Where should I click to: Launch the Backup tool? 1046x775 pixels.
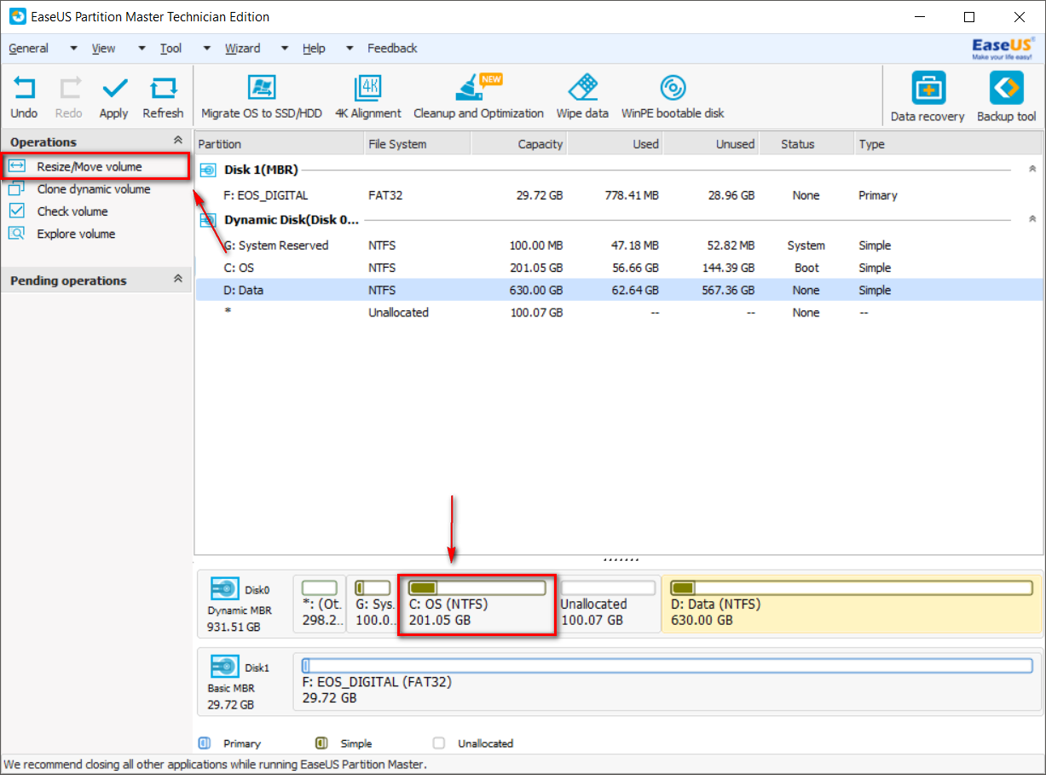1006,90
